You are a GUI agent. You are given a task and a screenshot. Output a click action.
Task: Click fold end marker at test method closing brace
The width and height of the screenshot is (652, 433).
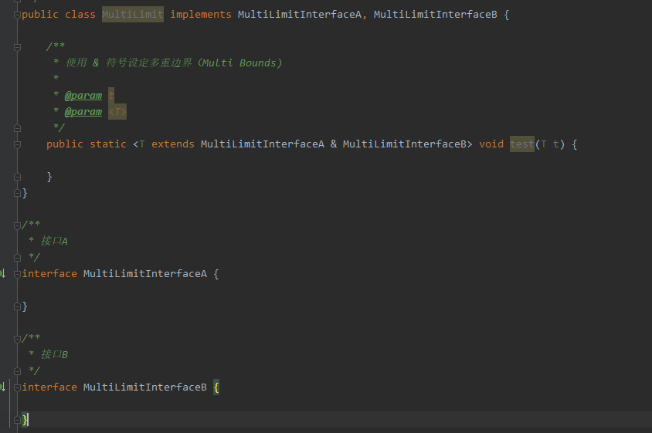pyautogui.click(x=17, y=177)
